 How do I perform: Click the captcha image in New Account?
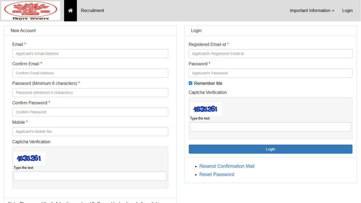30,158
